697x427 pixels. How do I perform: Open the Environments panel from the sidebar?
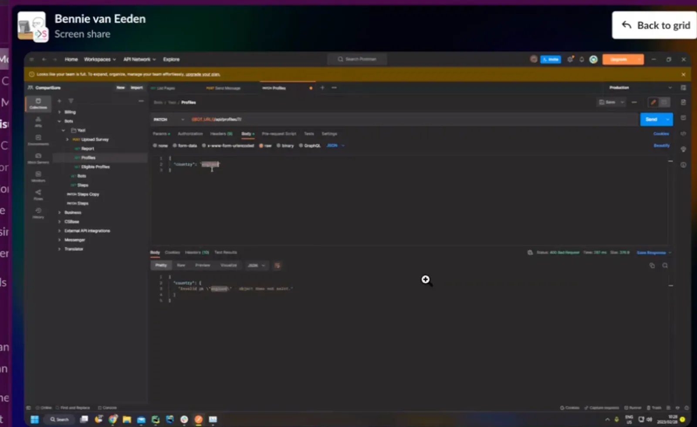(x=38, y=139)
